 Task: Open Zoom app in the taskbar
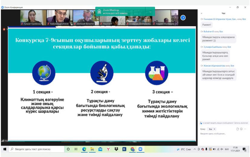140,149
